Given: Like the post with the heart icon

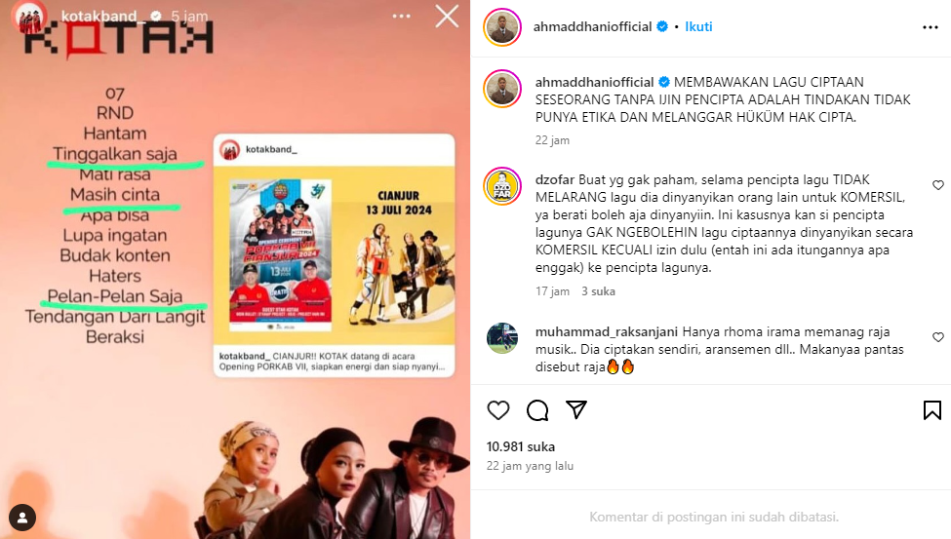Looking at the screenshot, I should [x=498, y=410].
